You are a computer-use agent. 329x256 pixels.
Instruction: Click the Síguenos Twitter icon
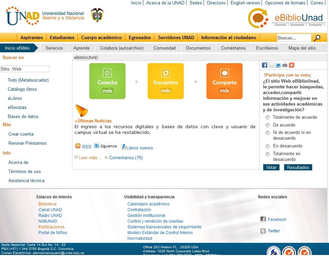point(96,145)
